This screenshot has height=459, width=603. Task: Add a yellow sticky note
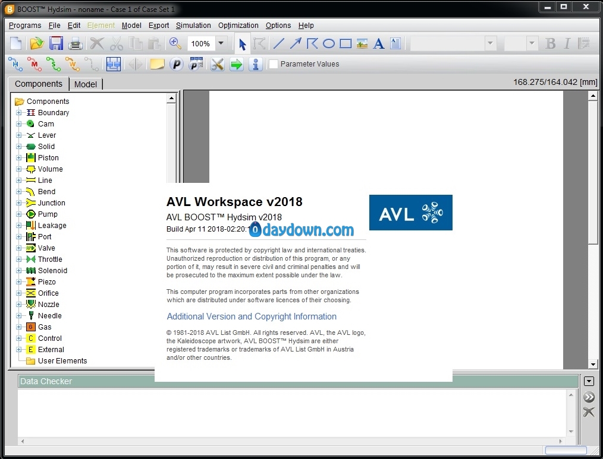157,64
